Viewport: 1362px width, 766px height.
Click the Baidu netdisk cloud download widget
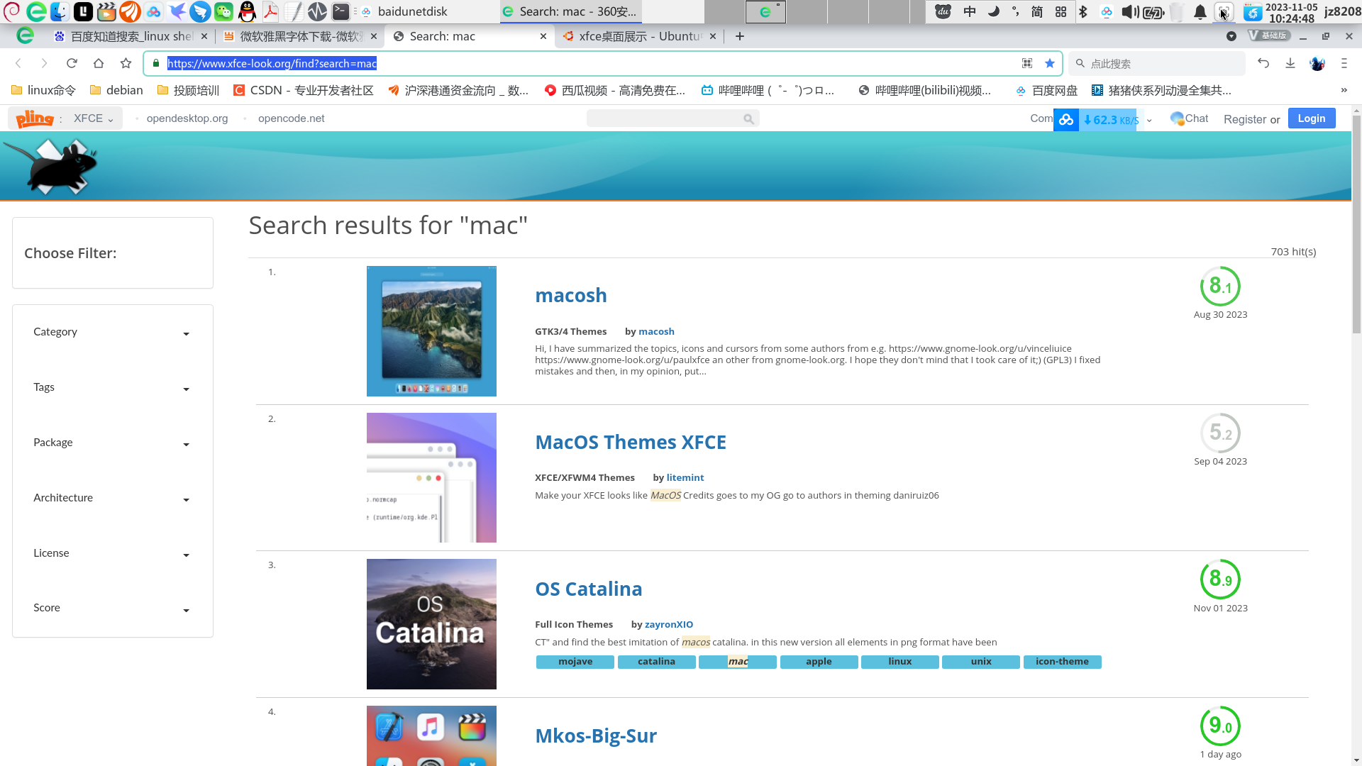(1097, 120)
